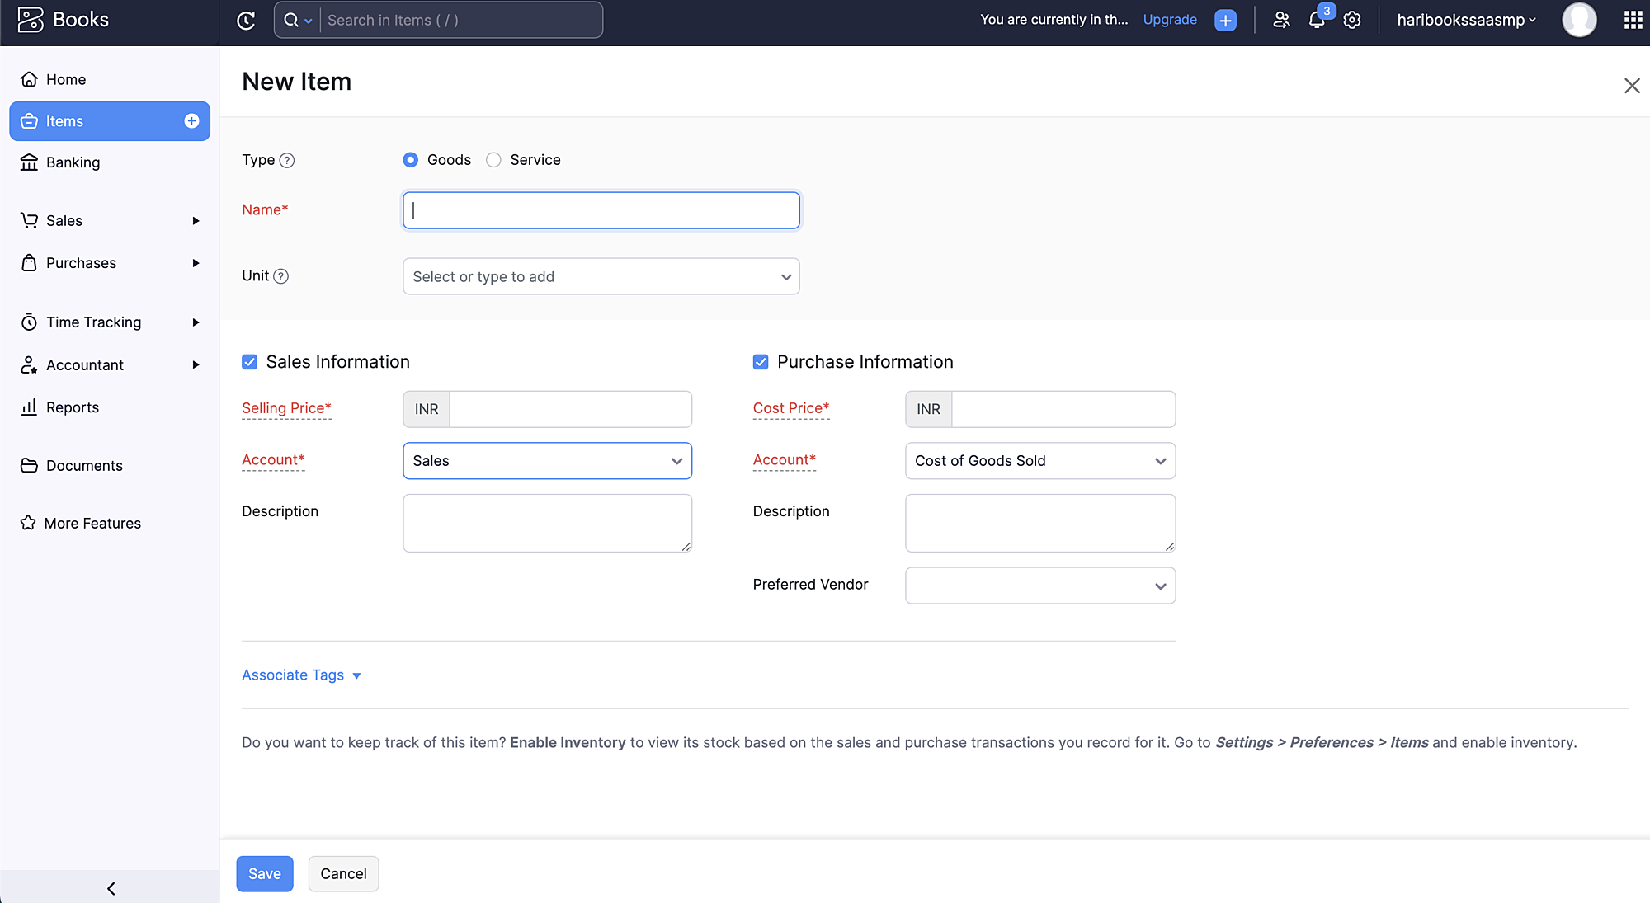
Task: Click the Type help question icon
Action: click(287, 161)
